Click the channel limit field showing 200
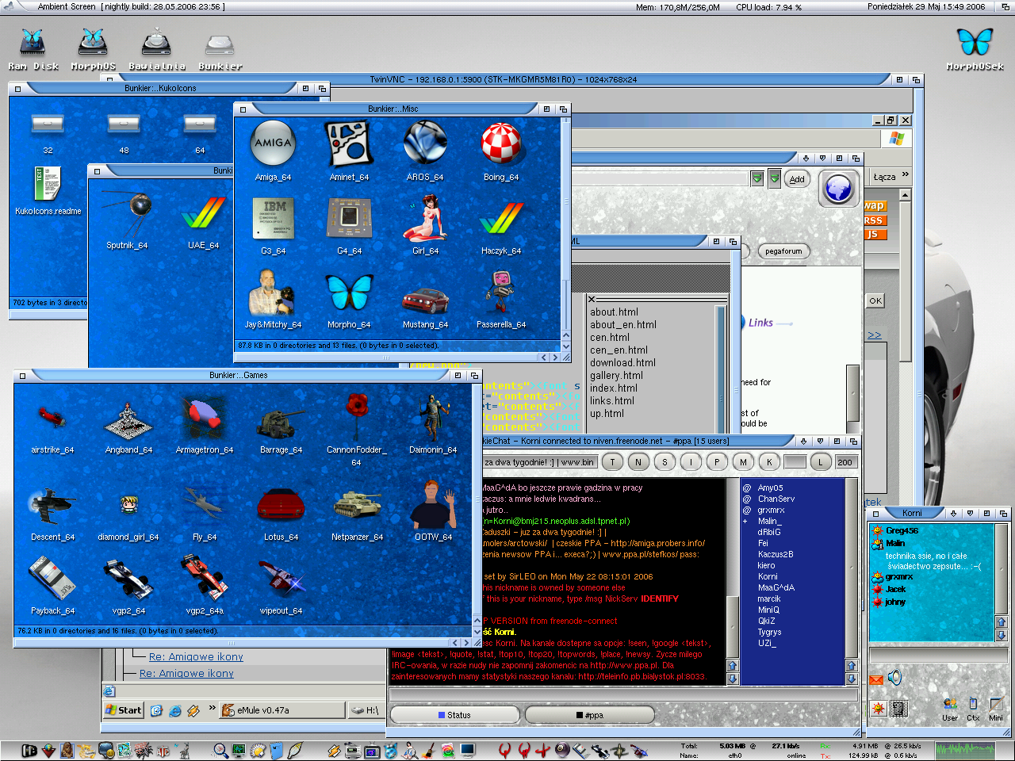1015x761 pixels. coord(846,462)
